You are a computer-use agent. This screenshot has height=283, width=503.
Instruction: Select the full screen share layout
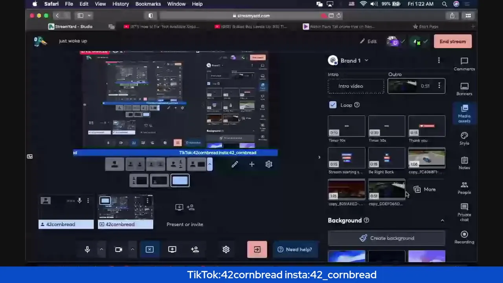click(180, 181)
